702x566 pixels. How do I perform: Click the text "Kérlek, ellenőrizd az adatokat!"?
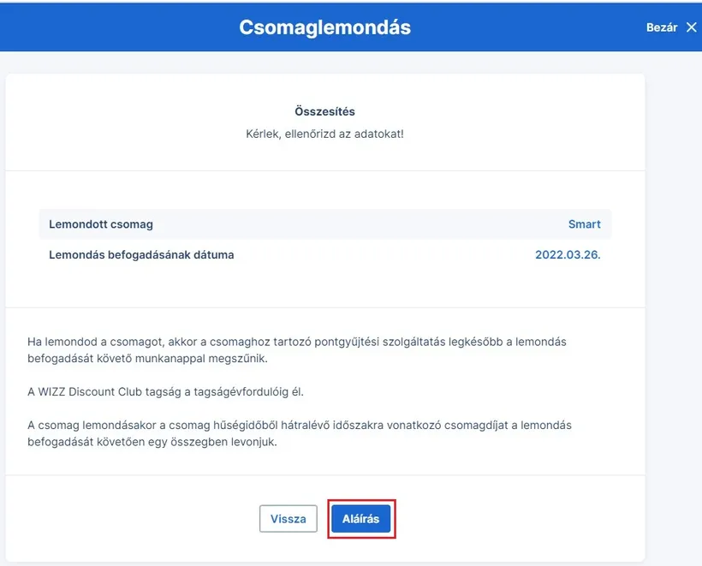click(x=324, y=134)
